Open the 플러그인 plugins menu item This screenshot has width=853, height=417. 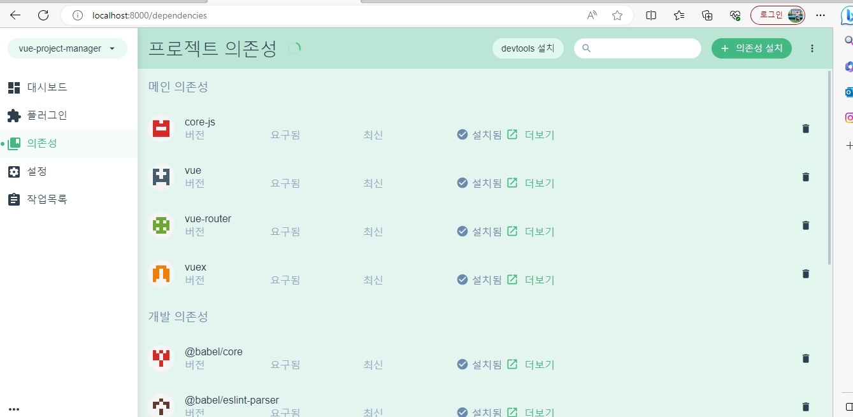tap(69, 115)
